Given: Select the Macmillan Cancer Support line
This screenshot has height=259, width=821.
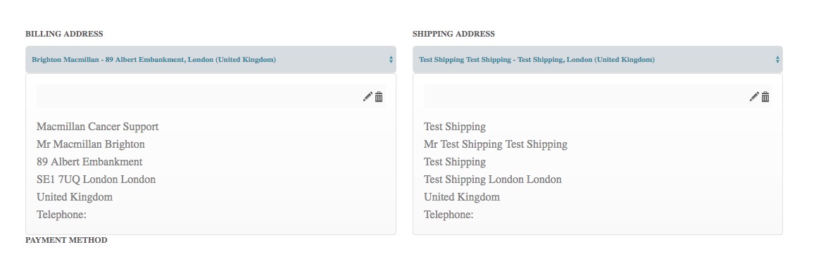Looking at the screenshot, I should pyautogui.click(x=97, y=127).
